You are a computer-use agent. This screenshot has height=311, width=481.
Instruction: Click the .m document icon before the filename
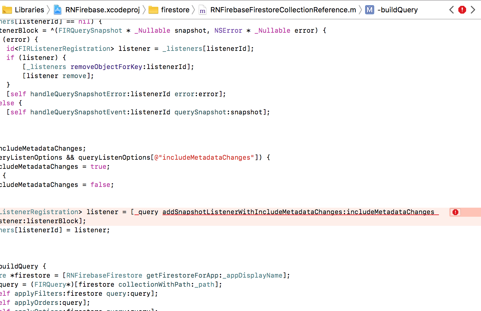[202, 10]
